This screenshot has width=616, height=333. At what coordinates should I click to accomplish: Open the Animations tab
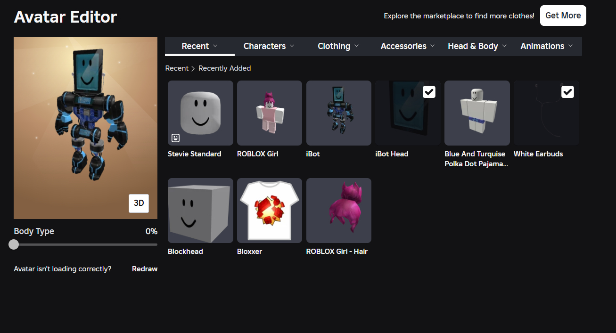(547, 46)
